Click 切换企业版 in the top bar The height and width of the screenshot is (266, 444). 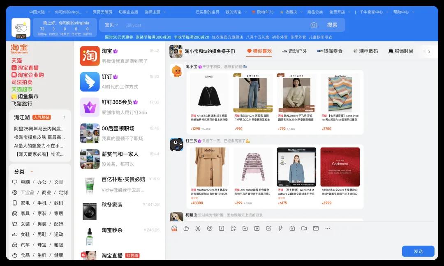(129, 12)
